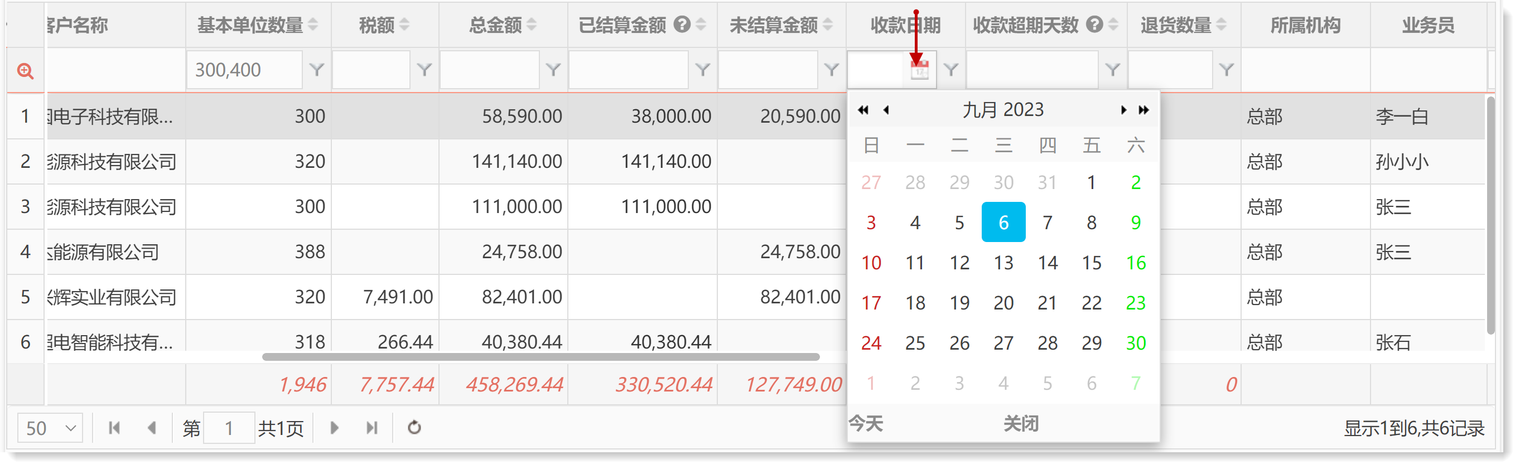
Task: Click the page number input field
Action: point(229,428)
